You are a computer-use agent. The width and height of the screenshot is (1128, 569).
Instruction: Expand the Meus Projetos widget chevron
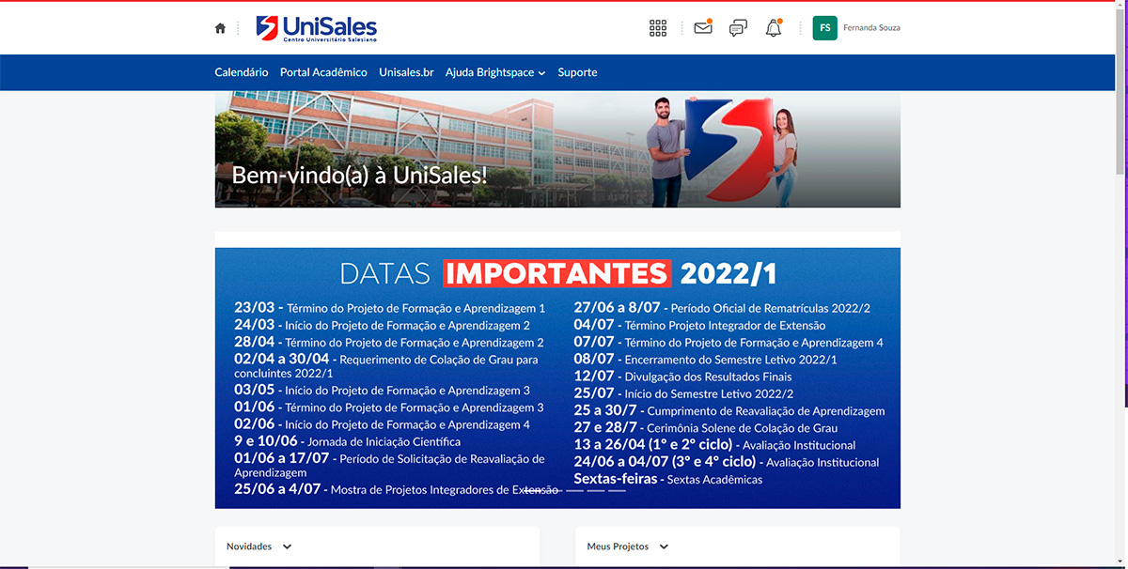pos(664,546)
